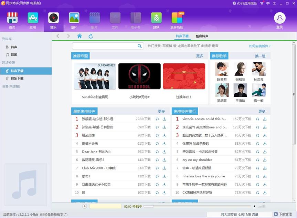Click 换一组 to shuffle recommended singers
297x218 pixels.
[x=260, y=56]
